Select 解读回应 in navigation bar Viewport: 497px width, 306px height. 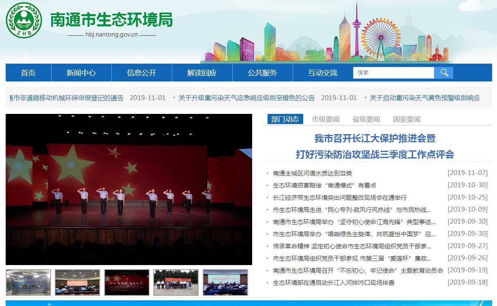(202, 73)
